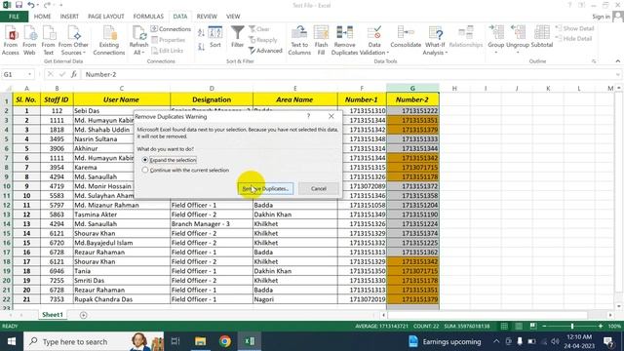Image resolution: width=624 pixels, height=351 pixels.
Task: Click the Cancel button in the dialog
Action: pos(319,188)
